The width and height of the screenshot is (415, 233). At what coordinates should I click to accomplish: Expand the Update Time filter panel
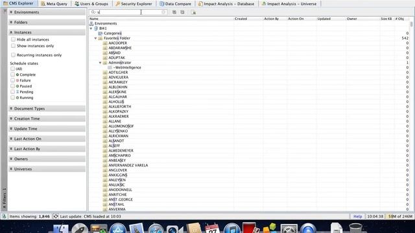pyautogui.click(x=47, y=129)
